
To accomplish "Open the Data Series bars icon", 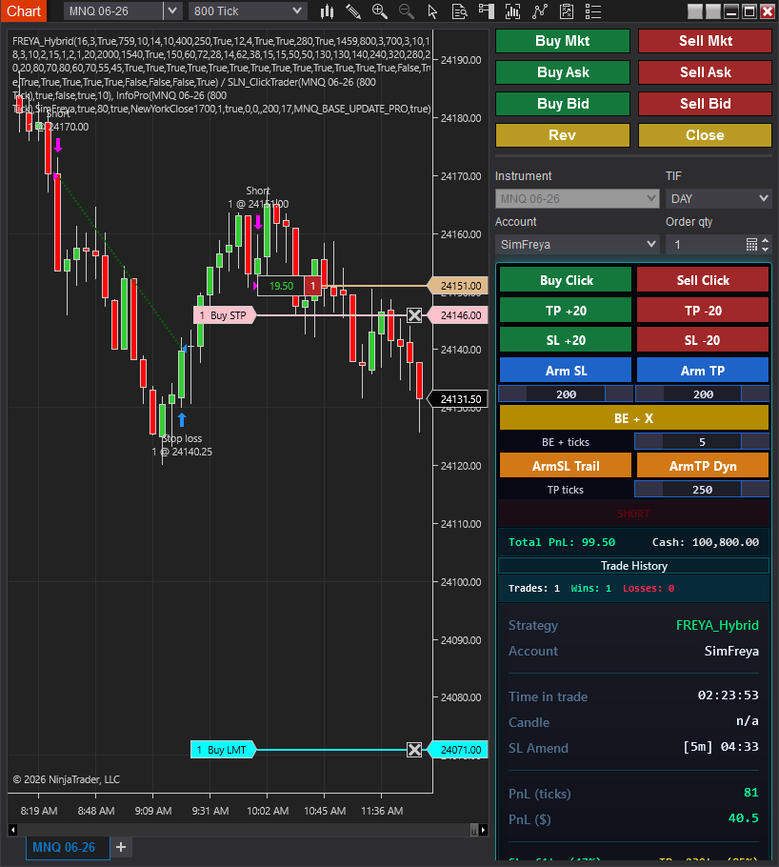I will (x=328, y=11).
